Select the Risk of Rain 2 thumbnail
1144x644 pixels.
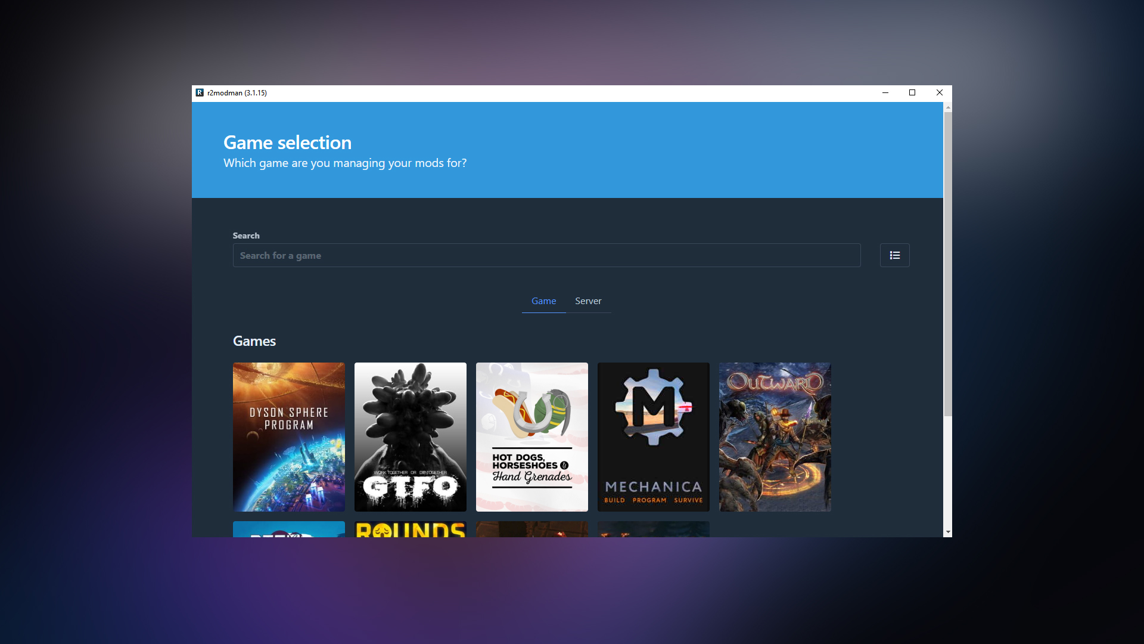pos(288,531)
